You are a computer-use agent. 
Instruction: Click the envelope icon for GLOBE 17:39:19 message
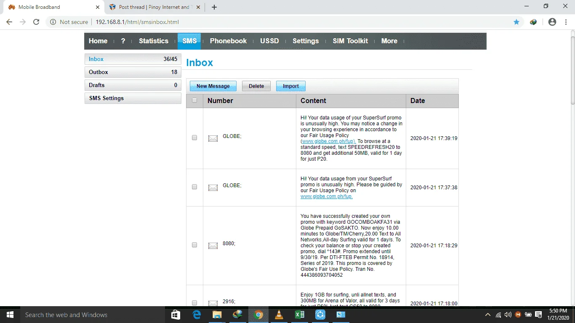213,138
